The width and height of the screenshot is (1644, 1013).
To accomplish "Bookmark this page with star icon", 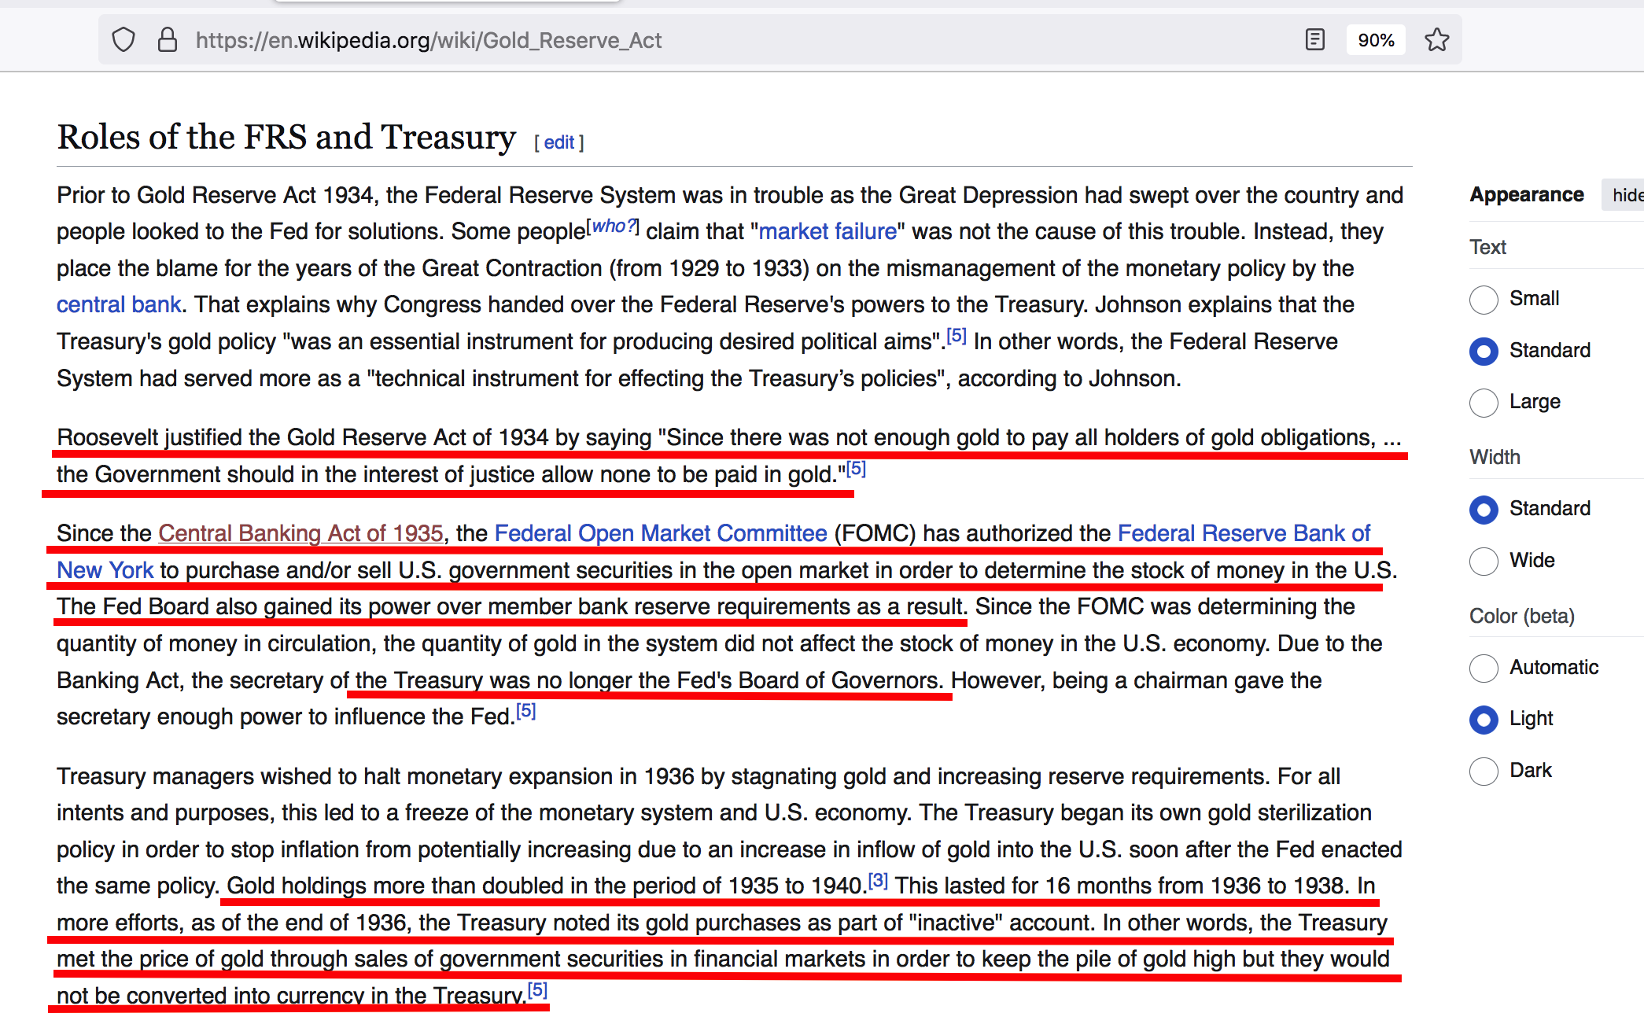I will 1436,40.
